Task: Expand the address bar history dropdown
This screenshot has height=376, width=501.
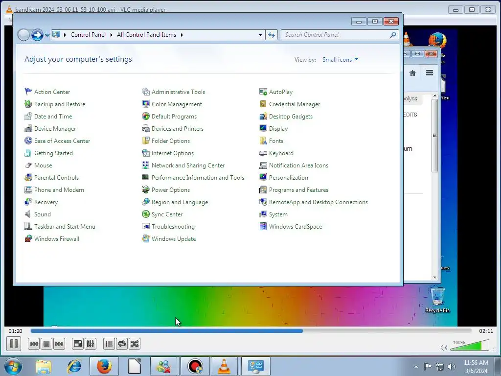Action: [x=260, y=35]
